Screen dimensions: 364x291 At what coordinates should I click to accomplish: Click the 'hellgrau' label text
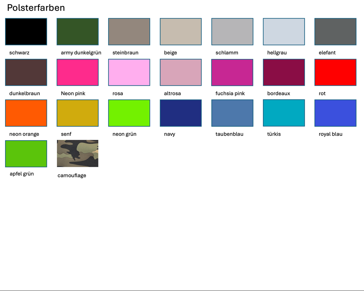(277, 53)
